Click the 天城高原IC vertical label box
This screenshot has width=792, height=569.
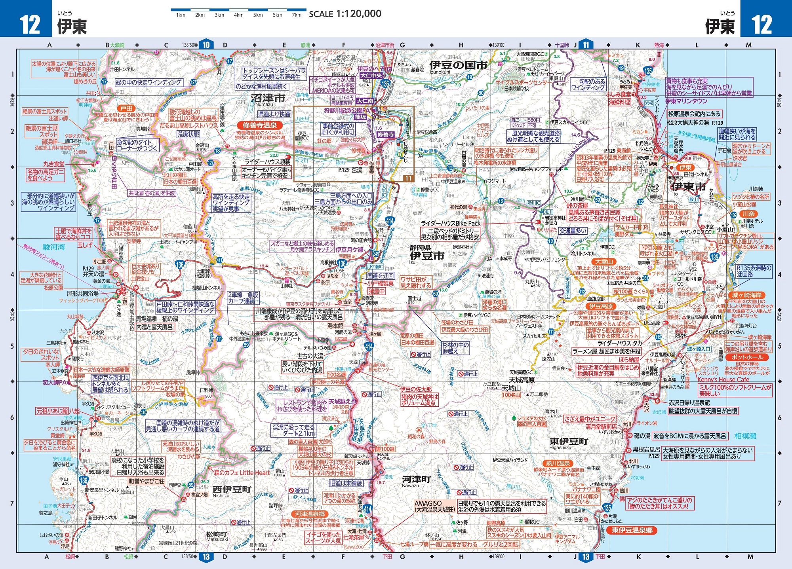pos(567,288)
